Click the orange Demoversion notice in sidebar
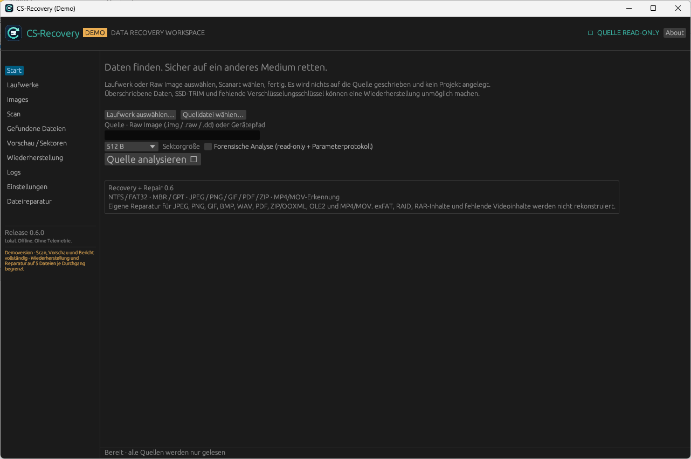Viewport: 691px width, 459px height. coord(50,261)
